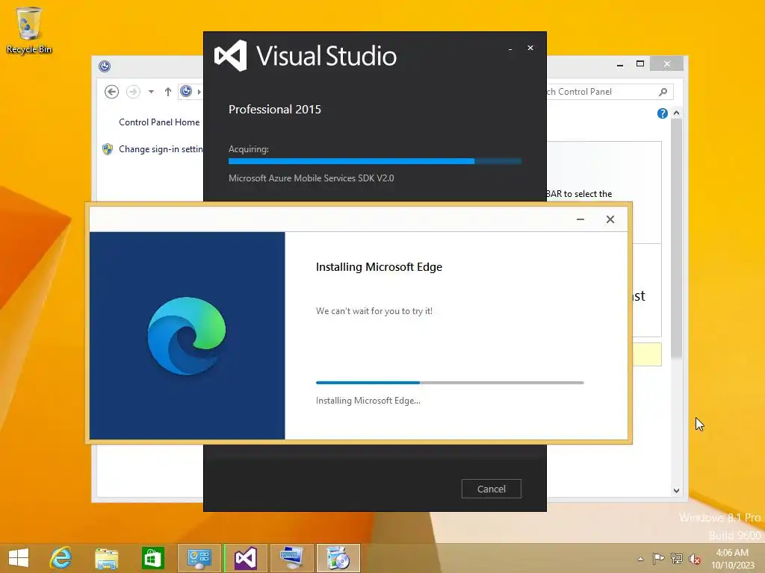Open network status tray icon
Viewport: 765px width, 573px height.
tap(677, 559)
